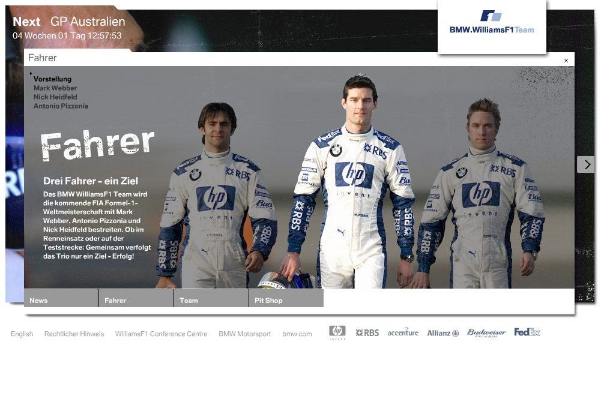Viewport: 601px width, 393px height.
Task: Select Nick Heidfeld in the driver list
Action: [x=55, y=97]
